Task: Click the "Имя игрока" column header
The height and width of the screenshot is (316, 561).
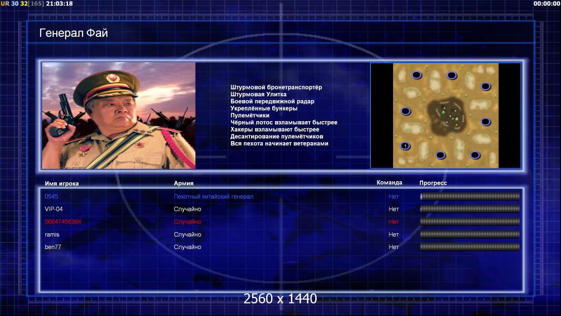Action: [62, 183]
